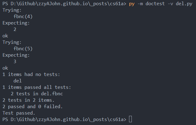The image size is (196, 125).
Task: Click the 'fbnc(4)' test call line
Action: tap(23, 17)
